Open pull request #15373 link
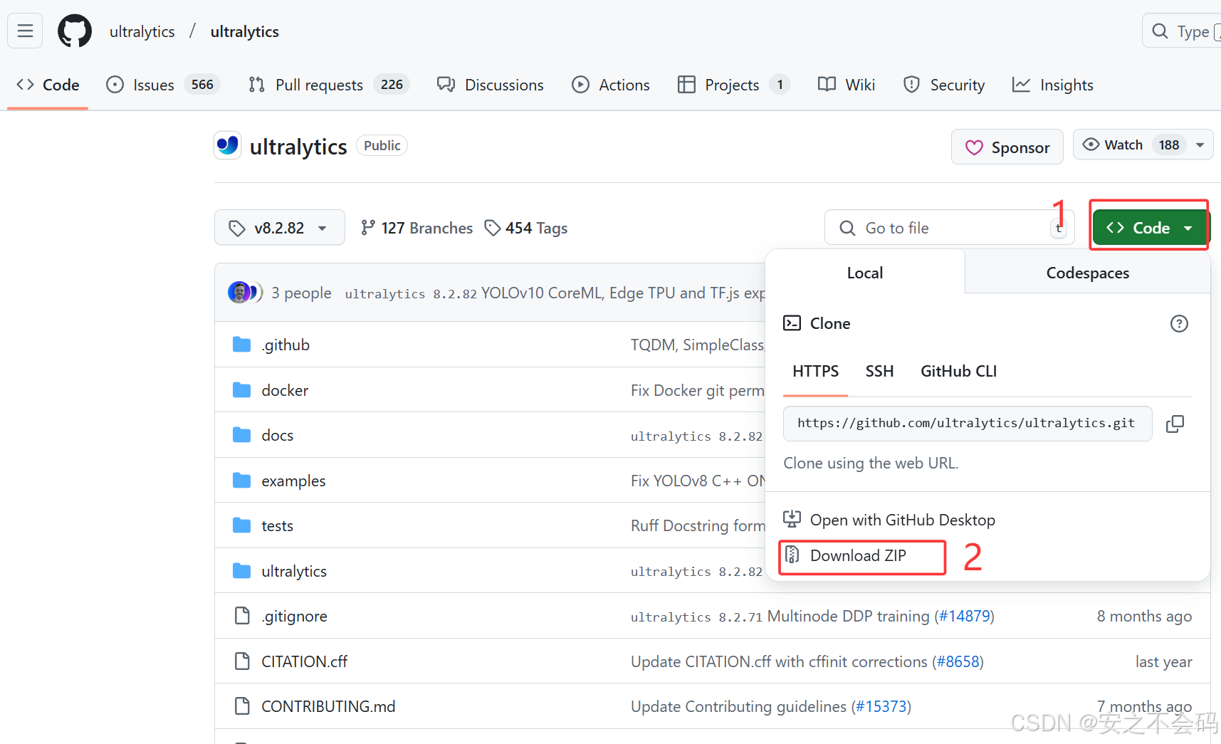Viewport: 1221px width, 744px height. (x=881, y=706)
